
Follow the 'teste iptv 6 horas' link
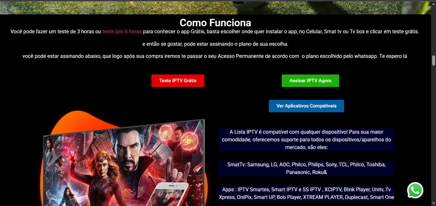(122, 32)
